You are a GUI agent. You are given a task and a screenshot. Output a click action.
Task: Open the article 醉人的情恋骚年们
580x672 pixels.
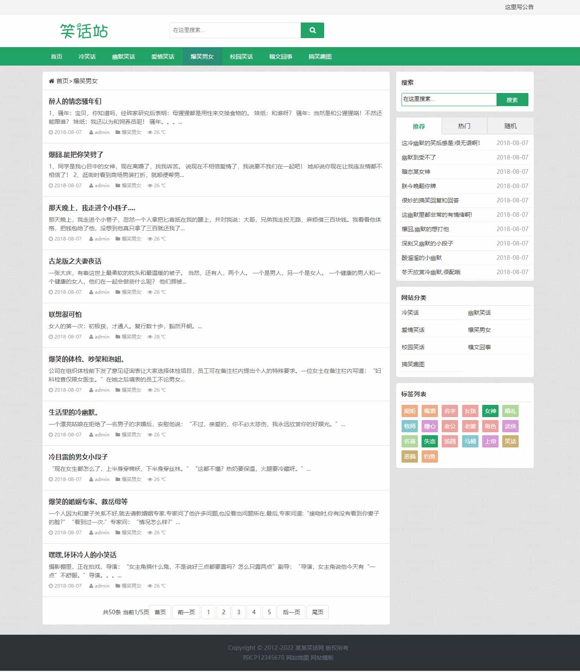tap(75, 101)
